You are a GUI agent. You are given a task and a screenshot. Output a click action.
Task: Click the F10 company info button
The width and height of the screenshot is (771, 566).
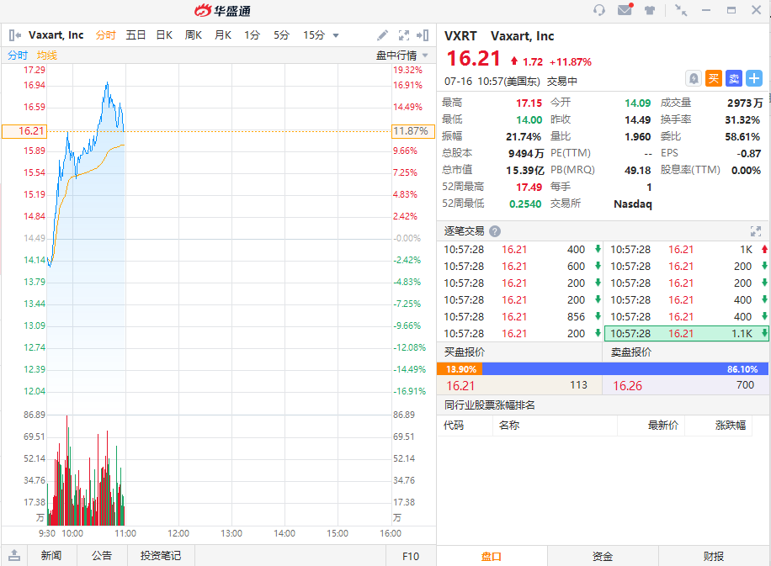tap(411, 556)
